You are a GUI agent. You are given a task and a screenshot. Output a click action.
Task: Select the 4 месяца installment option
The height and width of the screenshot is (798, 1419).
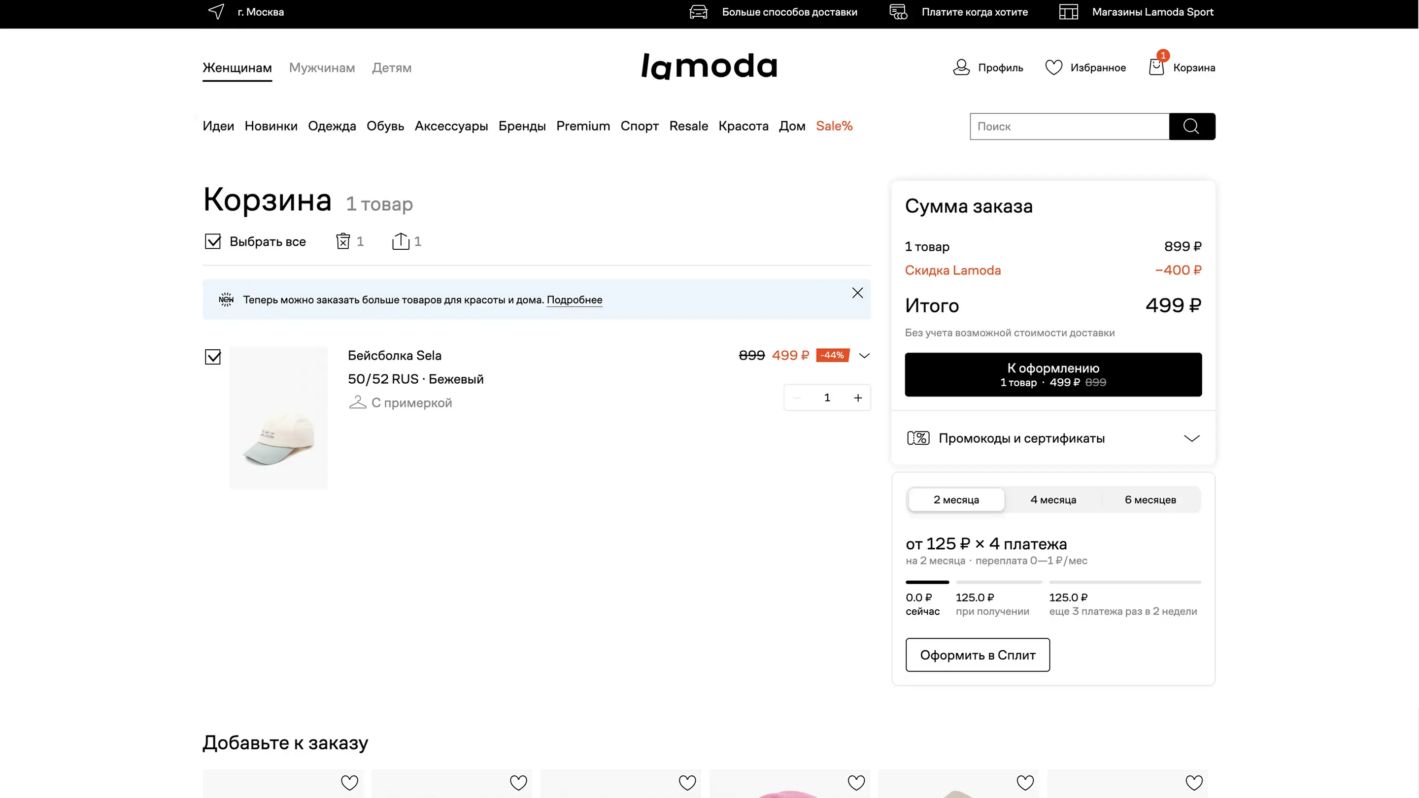tap(1053, 499)
